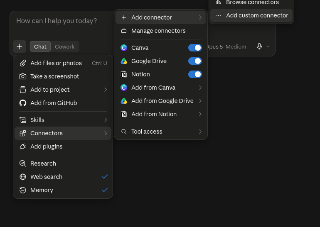Image resolution: width=320 pixels, height=227 pixels.
Task: Click the Skills scroll icon
Action: (x=23, y=120)
